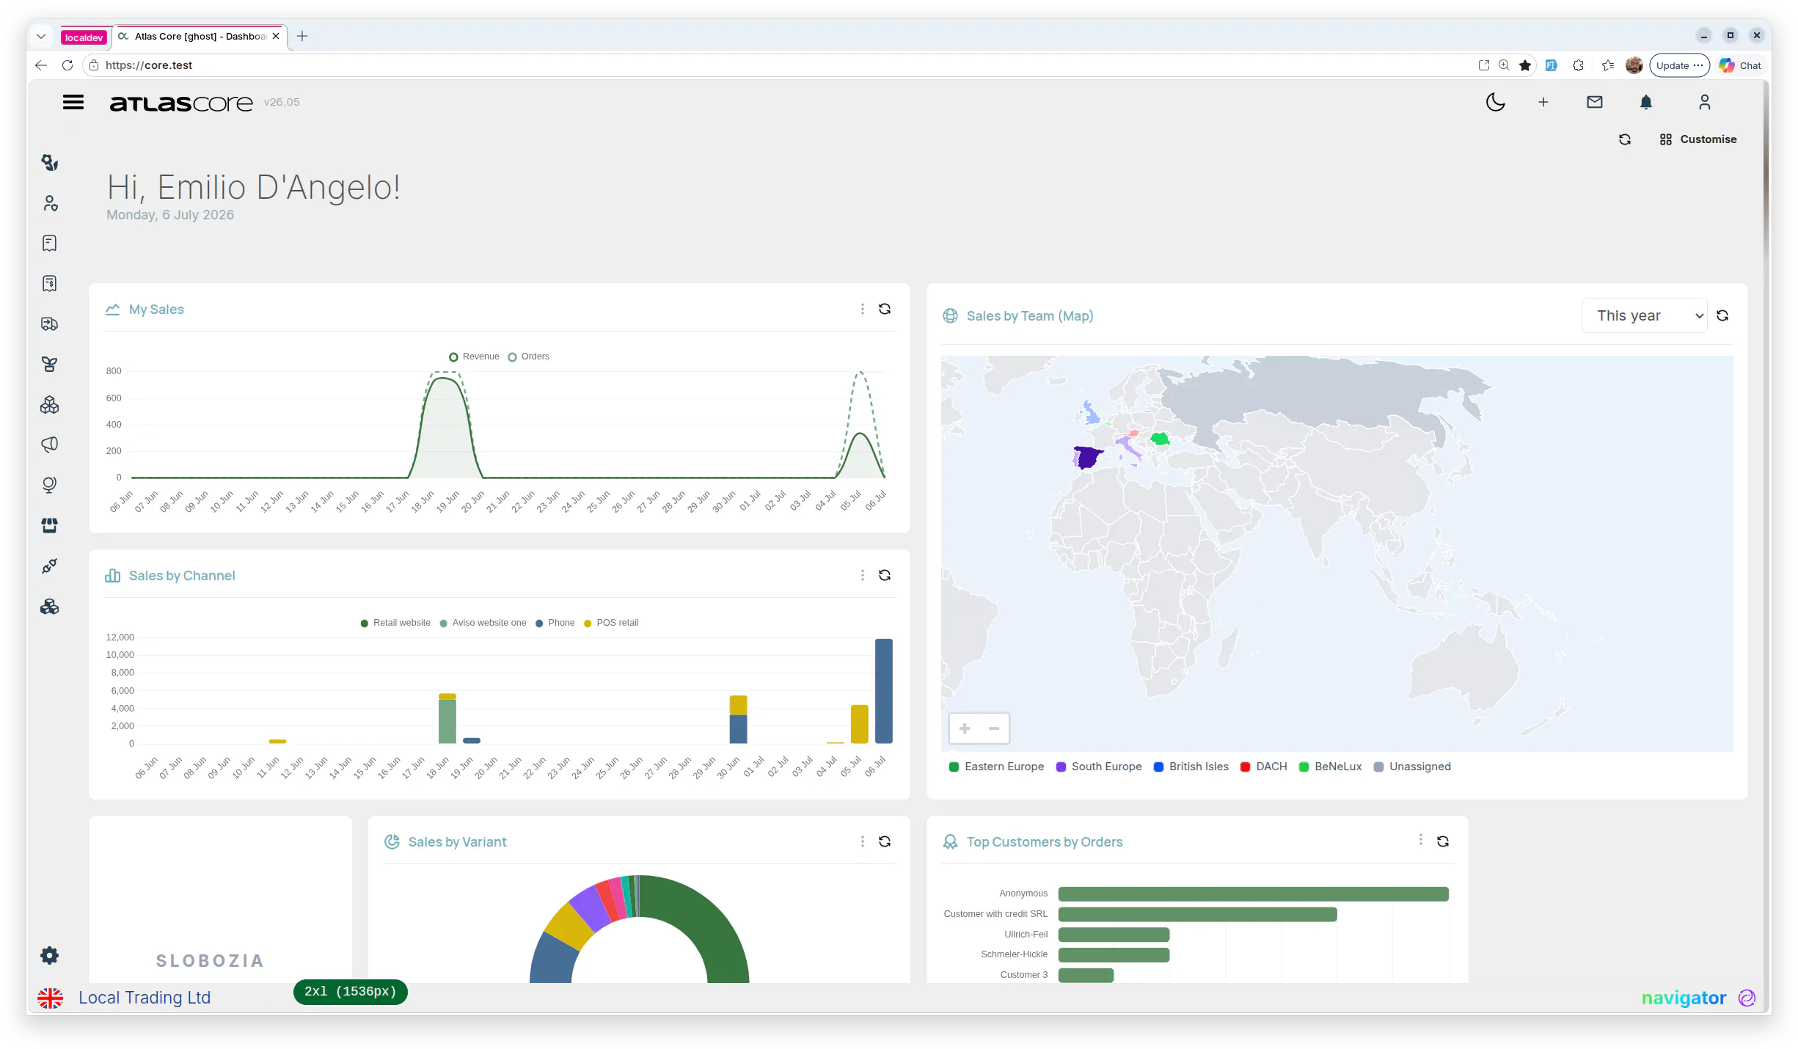Click the globe sidebar icon
The height and width of the screenshot is (1049, 1798).
pyautogui.click(x=49, y=485)
